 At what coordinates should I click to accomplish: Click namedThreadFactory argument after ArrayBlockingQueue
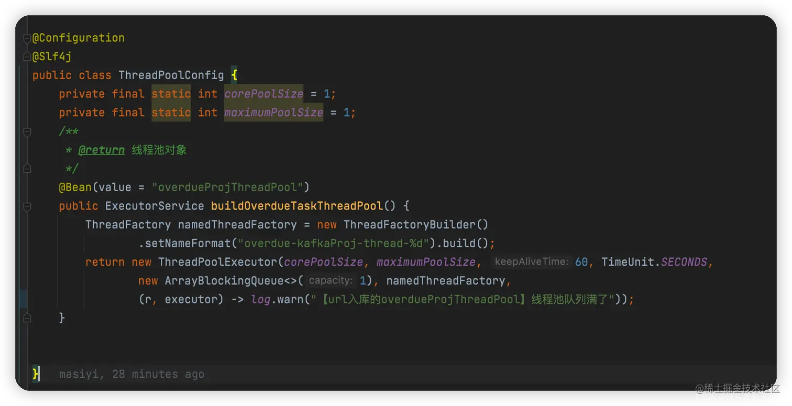446,281
